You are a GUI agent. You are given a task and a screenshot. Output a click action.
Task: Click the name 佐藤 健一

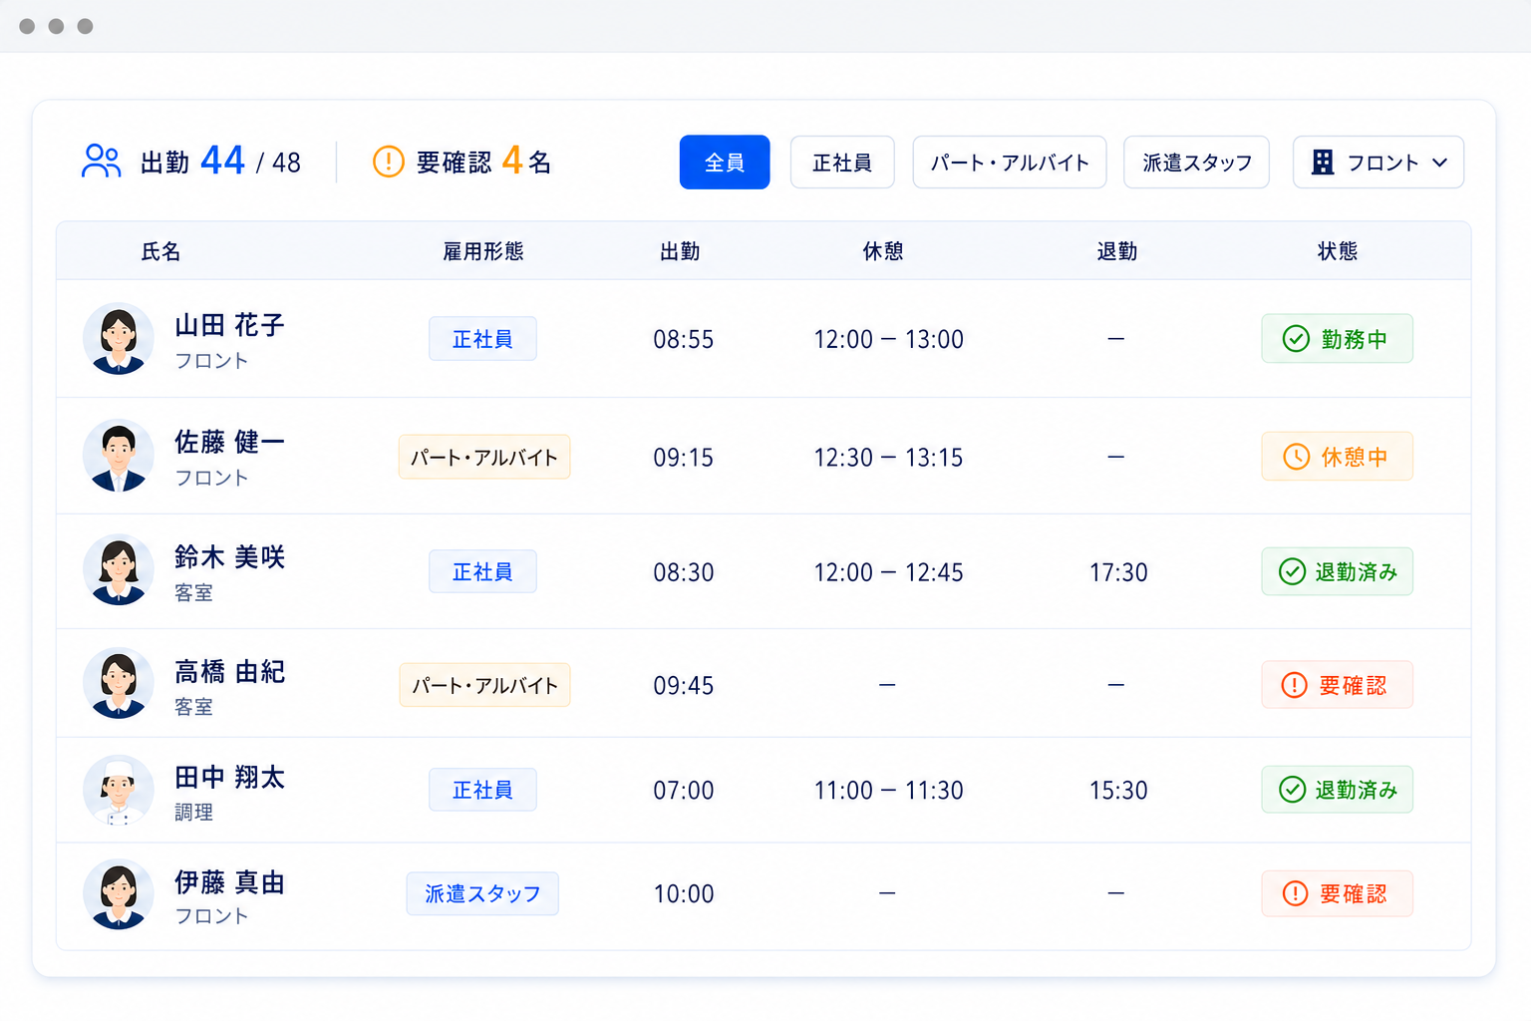click(229, 442)
